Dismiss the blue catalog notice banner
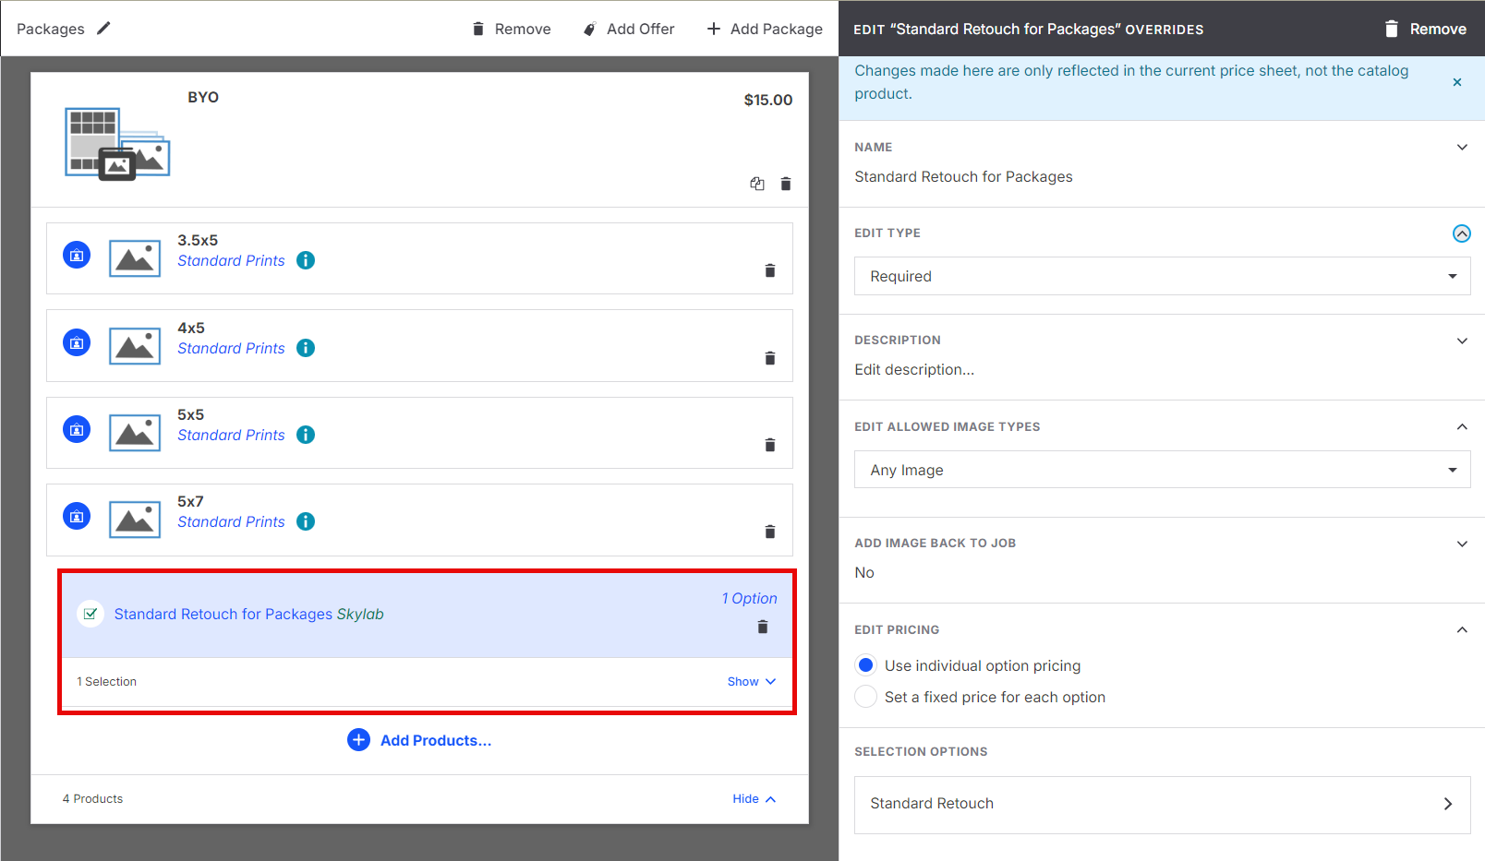 point(1456,82)
